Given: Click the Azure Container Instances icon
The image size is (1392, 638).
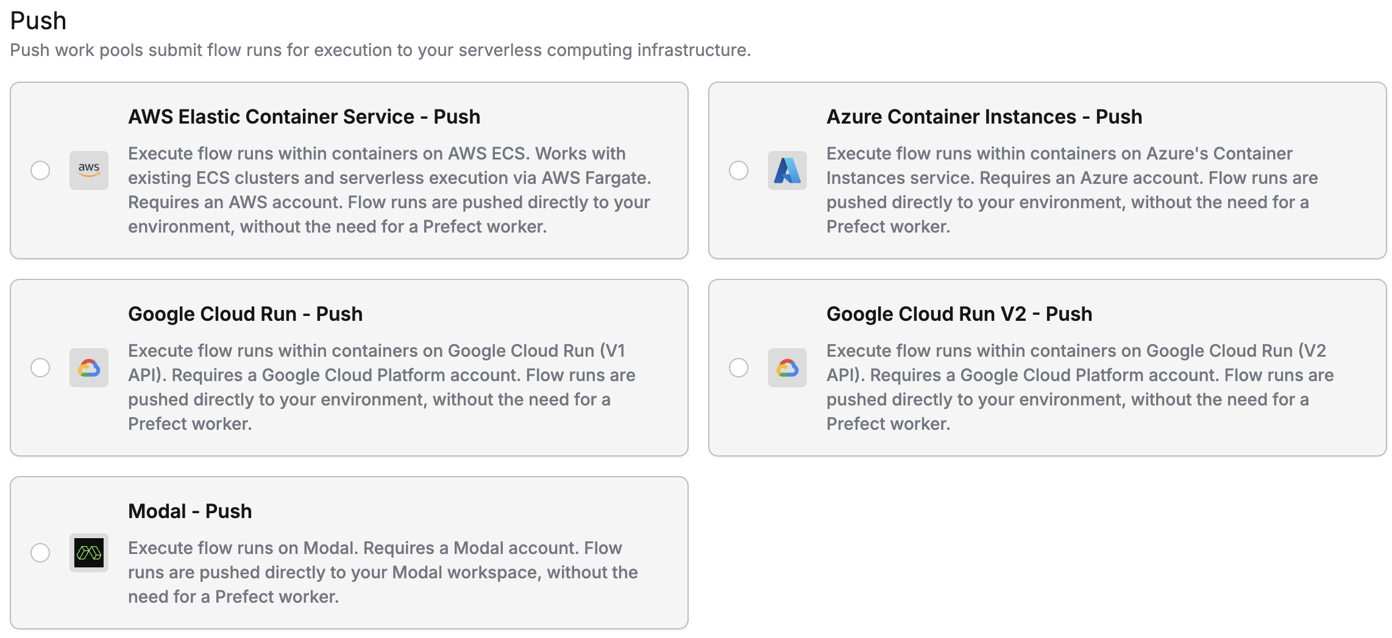Looking at the screenshot, I should (787, 171).
